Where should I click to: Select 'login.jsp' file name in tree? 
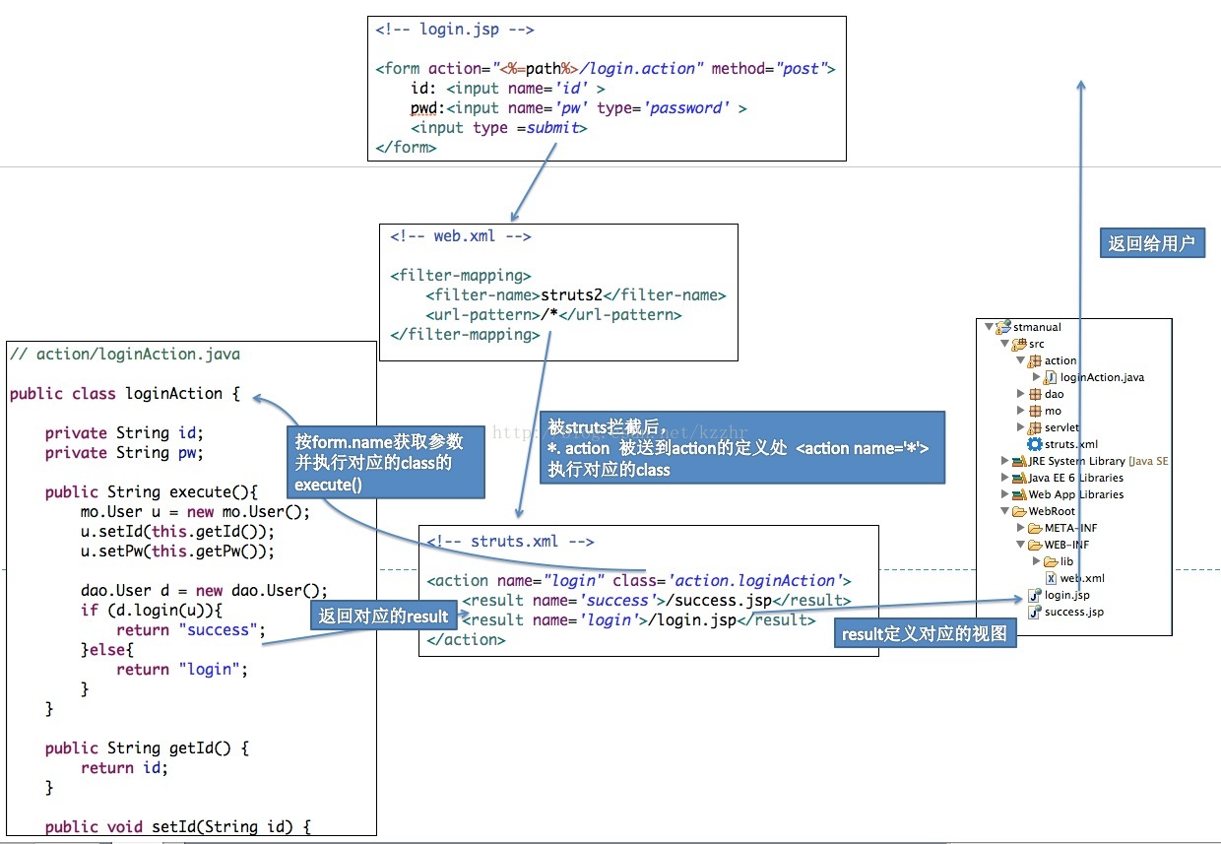pyautogui.click(x=1066, y=595)
